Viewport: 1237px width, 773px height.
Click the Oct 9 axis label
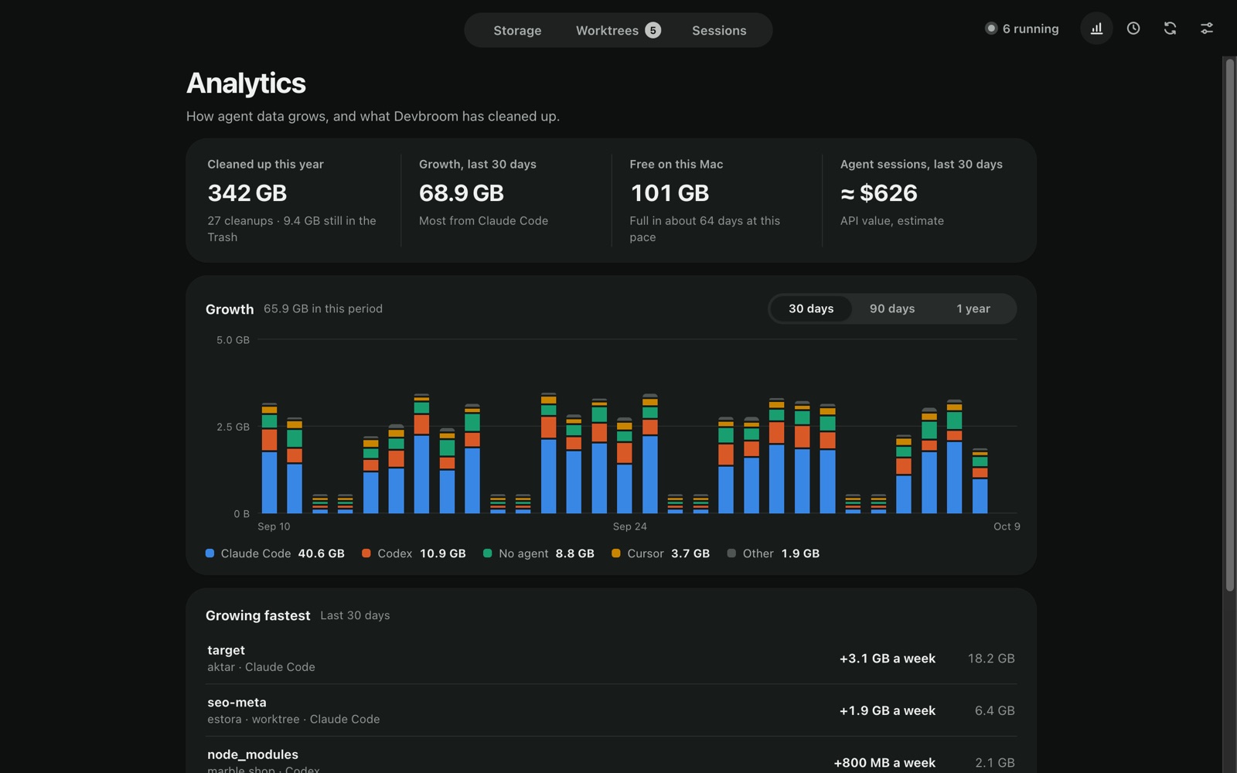1007,526
